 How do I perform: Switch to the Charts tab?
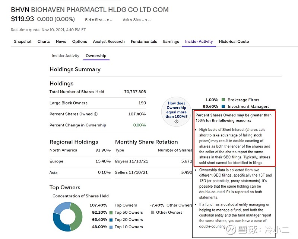(44, 42)
